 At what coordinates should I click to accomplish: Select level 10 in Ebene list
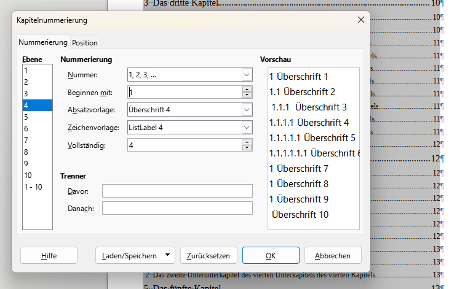coord(38,175)
